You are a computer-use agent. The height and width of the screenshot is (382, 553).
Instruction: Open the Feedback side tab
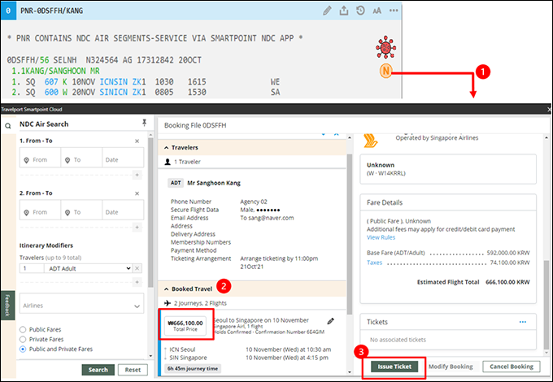[7, 305]
